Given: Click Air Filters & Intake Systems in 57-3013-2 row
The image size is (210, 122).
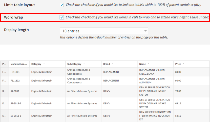Looking at the screenshot, I should tap(82, 103).
